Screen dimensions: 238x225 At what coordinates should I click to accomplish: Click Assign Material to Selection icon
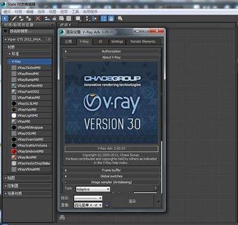[29, 18]
